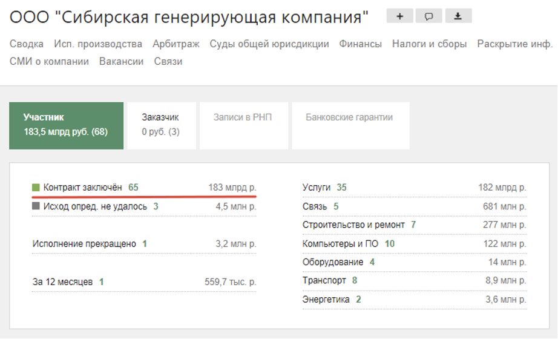
Task: Open the Услуги category link
Action: point(317,188)
